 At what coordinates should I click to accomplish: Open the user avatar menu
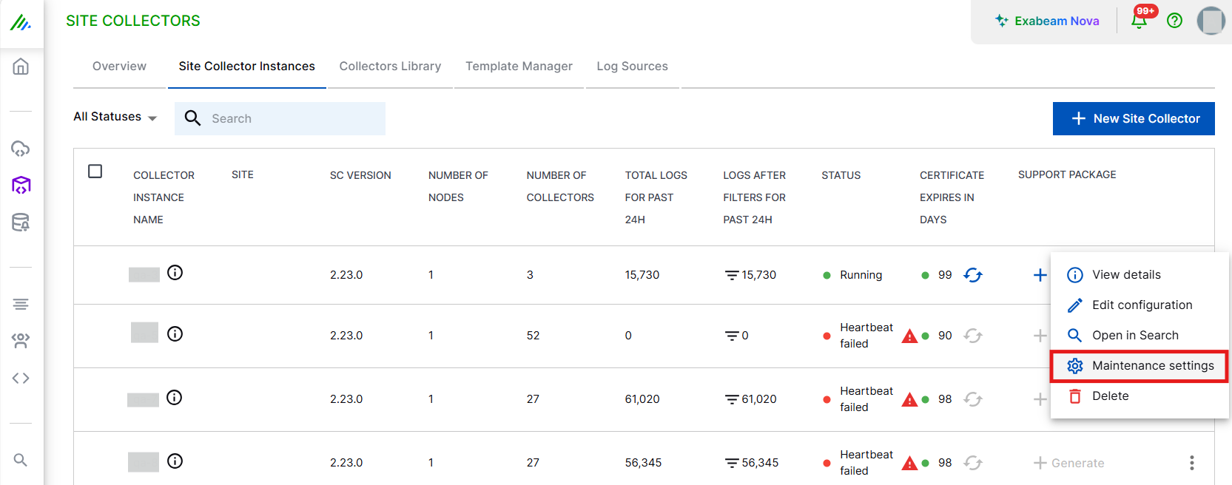(1211, 21)
